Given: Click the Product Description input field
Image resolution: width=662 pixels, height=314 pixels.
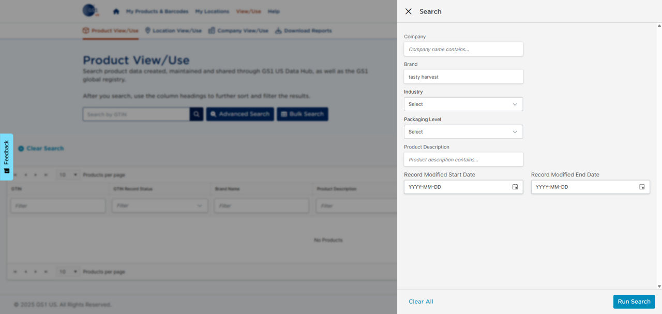Looking at the screenshot, I should point(463,159).
